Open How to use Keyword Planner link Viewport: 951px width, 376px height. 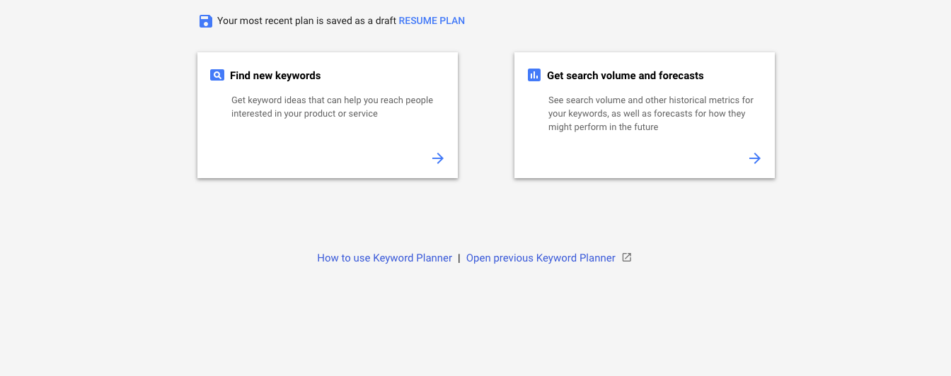(x=384, y=258)
